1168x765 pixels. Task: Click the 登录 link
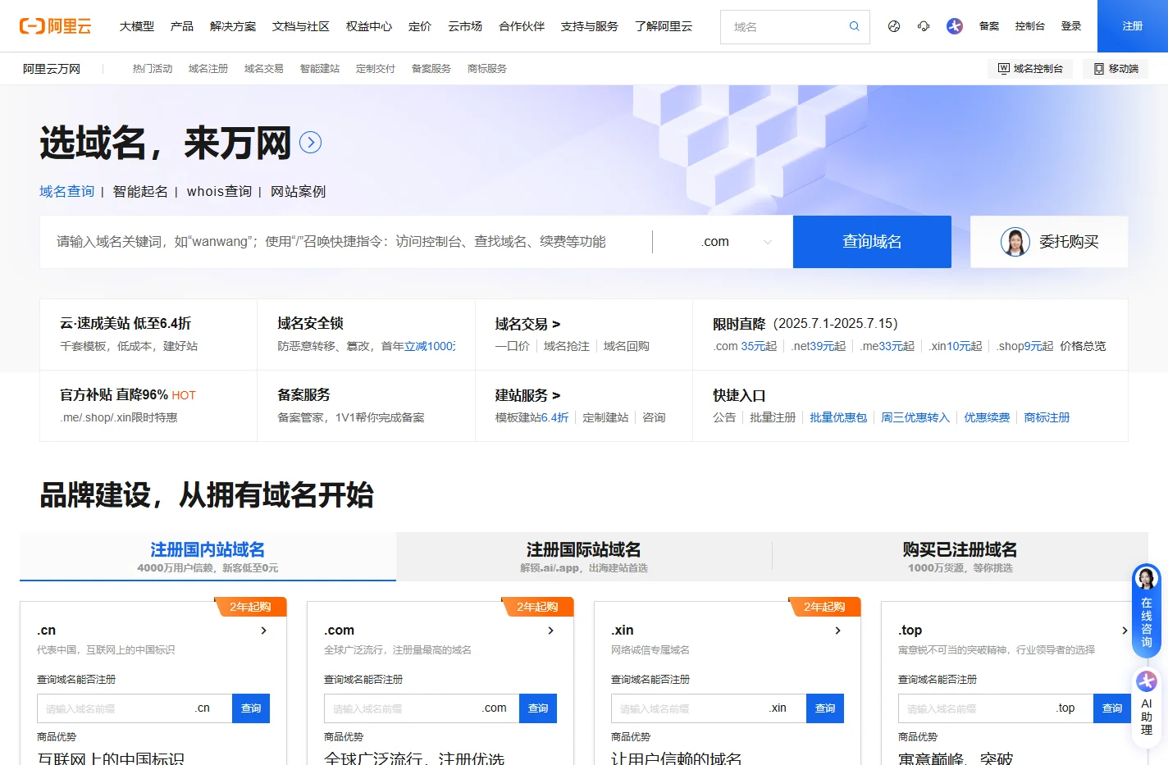pyautogui.click(x=1071, y=26)
